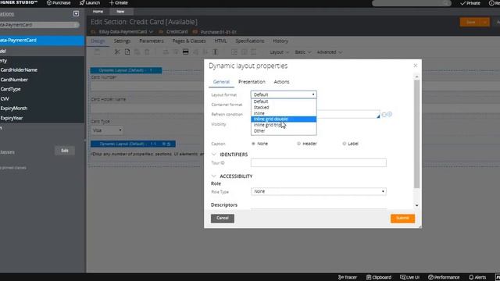Choose Inline grid double option

(x=284, y=119)
